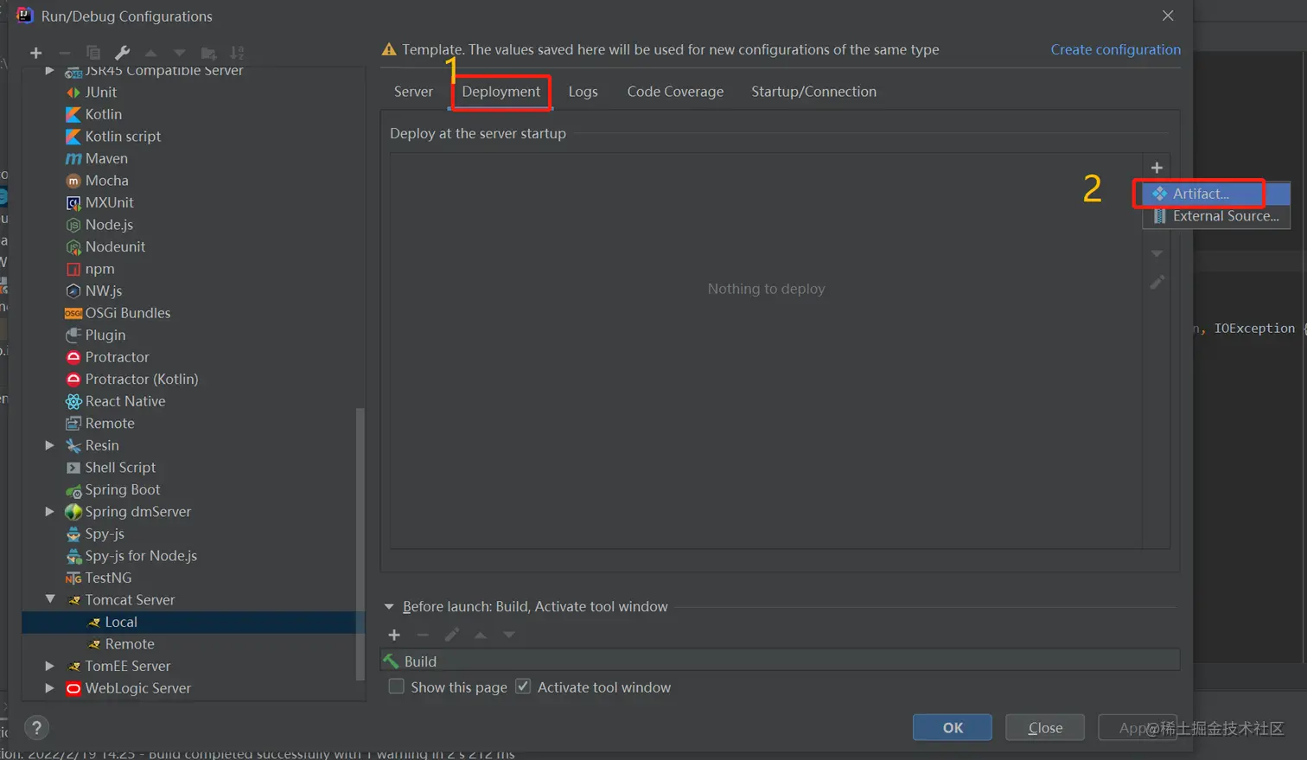The height and width of the screenshot is (760, 1307).
Task: Close the Run/Debug Configurations dialog
Action: click(x=1168, y=16)
